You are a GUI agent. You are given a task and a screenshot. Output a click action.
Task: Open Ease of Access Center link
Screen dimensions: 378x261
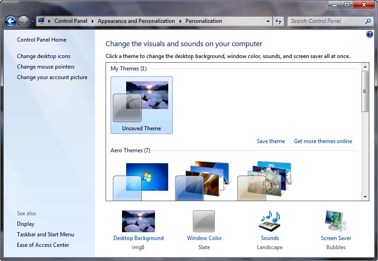tap(43, 245)
